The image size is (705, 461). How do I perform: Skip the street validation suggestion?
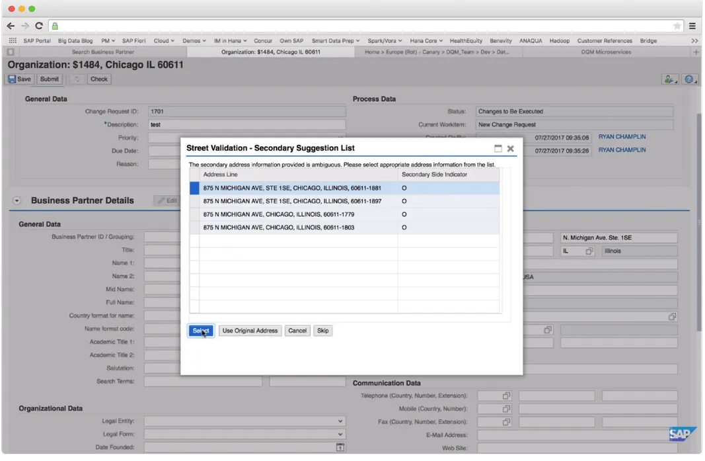322,330
